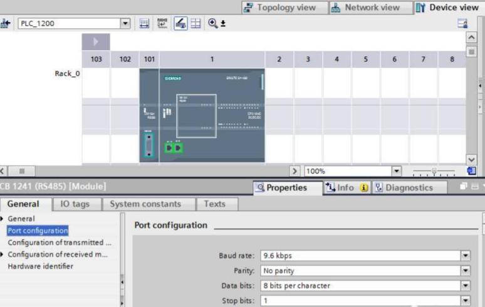Image resolution: width=485 pixels, height=307 pixels.
Task: Click the float inspector window icon
Action: 463,187
